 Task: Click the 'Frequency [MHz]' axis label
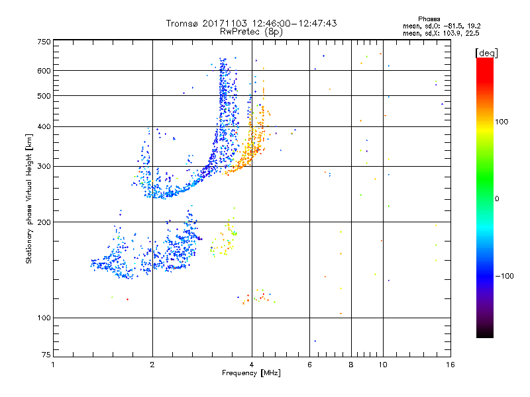click(251, 373)
